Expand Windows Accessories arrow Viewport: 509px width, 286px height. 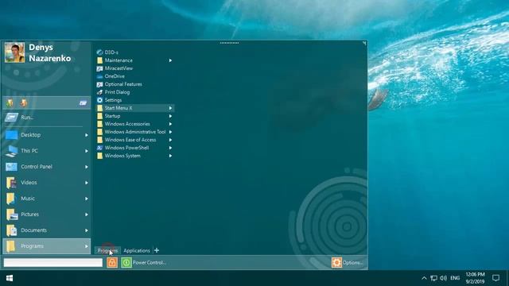click(170, 124)
